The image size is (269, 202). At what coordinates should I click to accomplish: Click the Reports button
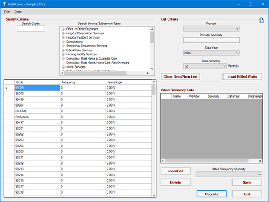(x=211, y=194)
